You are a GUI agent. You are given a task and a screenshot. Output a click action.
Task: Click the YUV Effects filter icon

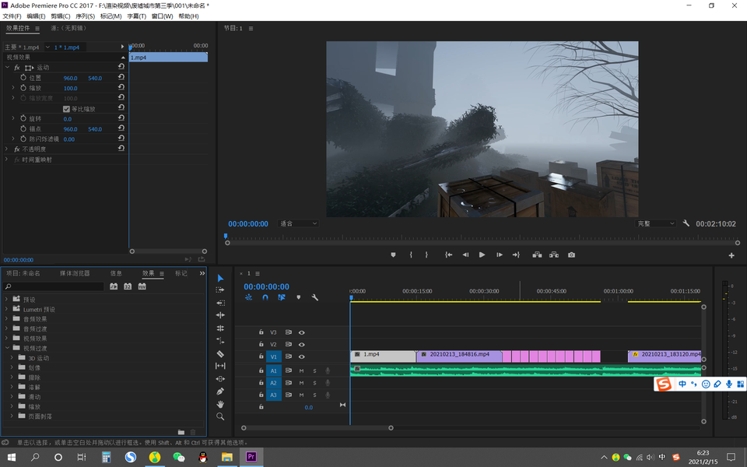pos(142,286)
